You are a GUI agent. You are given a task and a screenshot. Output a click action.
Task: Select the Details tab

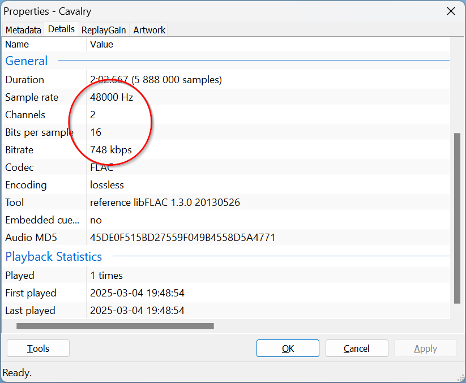tap(61, 29)
